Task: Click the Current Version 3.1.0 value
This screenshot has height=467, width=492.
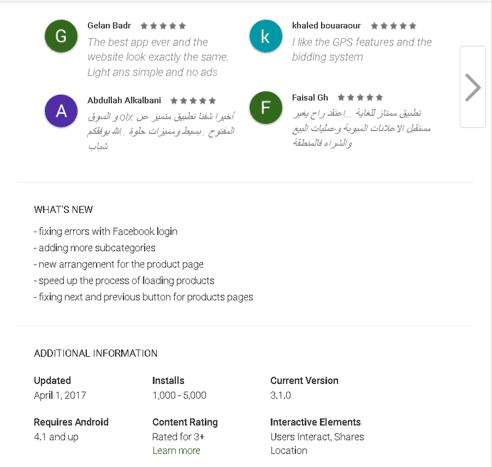Action: click(280, 396)
